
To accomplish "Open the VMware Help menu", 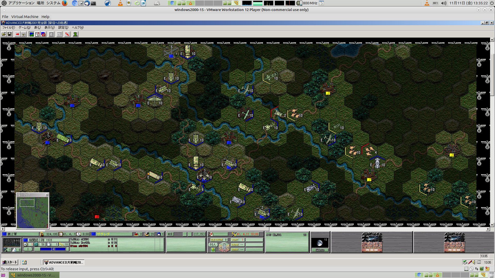I will 45,17.
